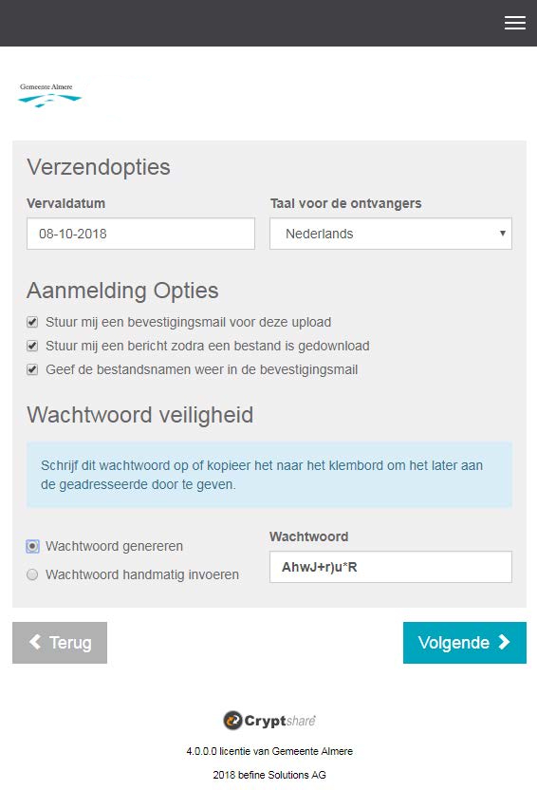Toggle notification when file is downloaded
This screenshot has width=537, height=790.
(32, 346)
